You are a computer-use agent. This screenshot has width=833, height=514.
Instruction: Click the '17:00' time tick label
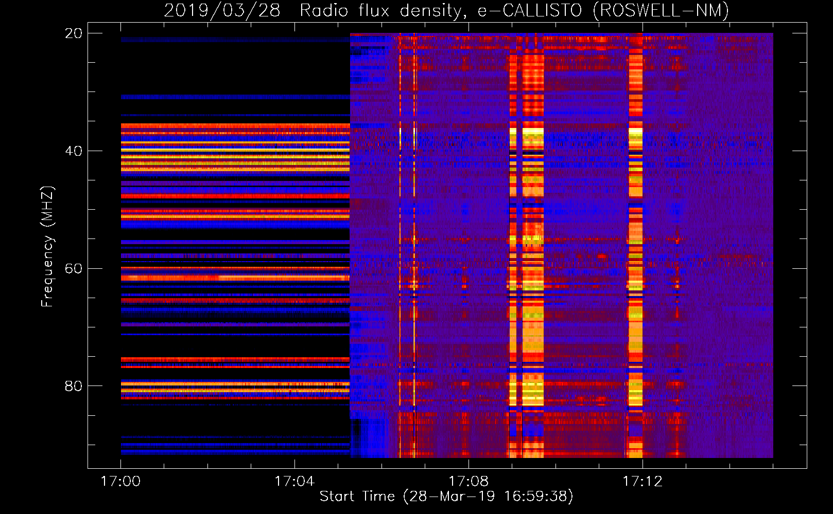coord(120,482)
